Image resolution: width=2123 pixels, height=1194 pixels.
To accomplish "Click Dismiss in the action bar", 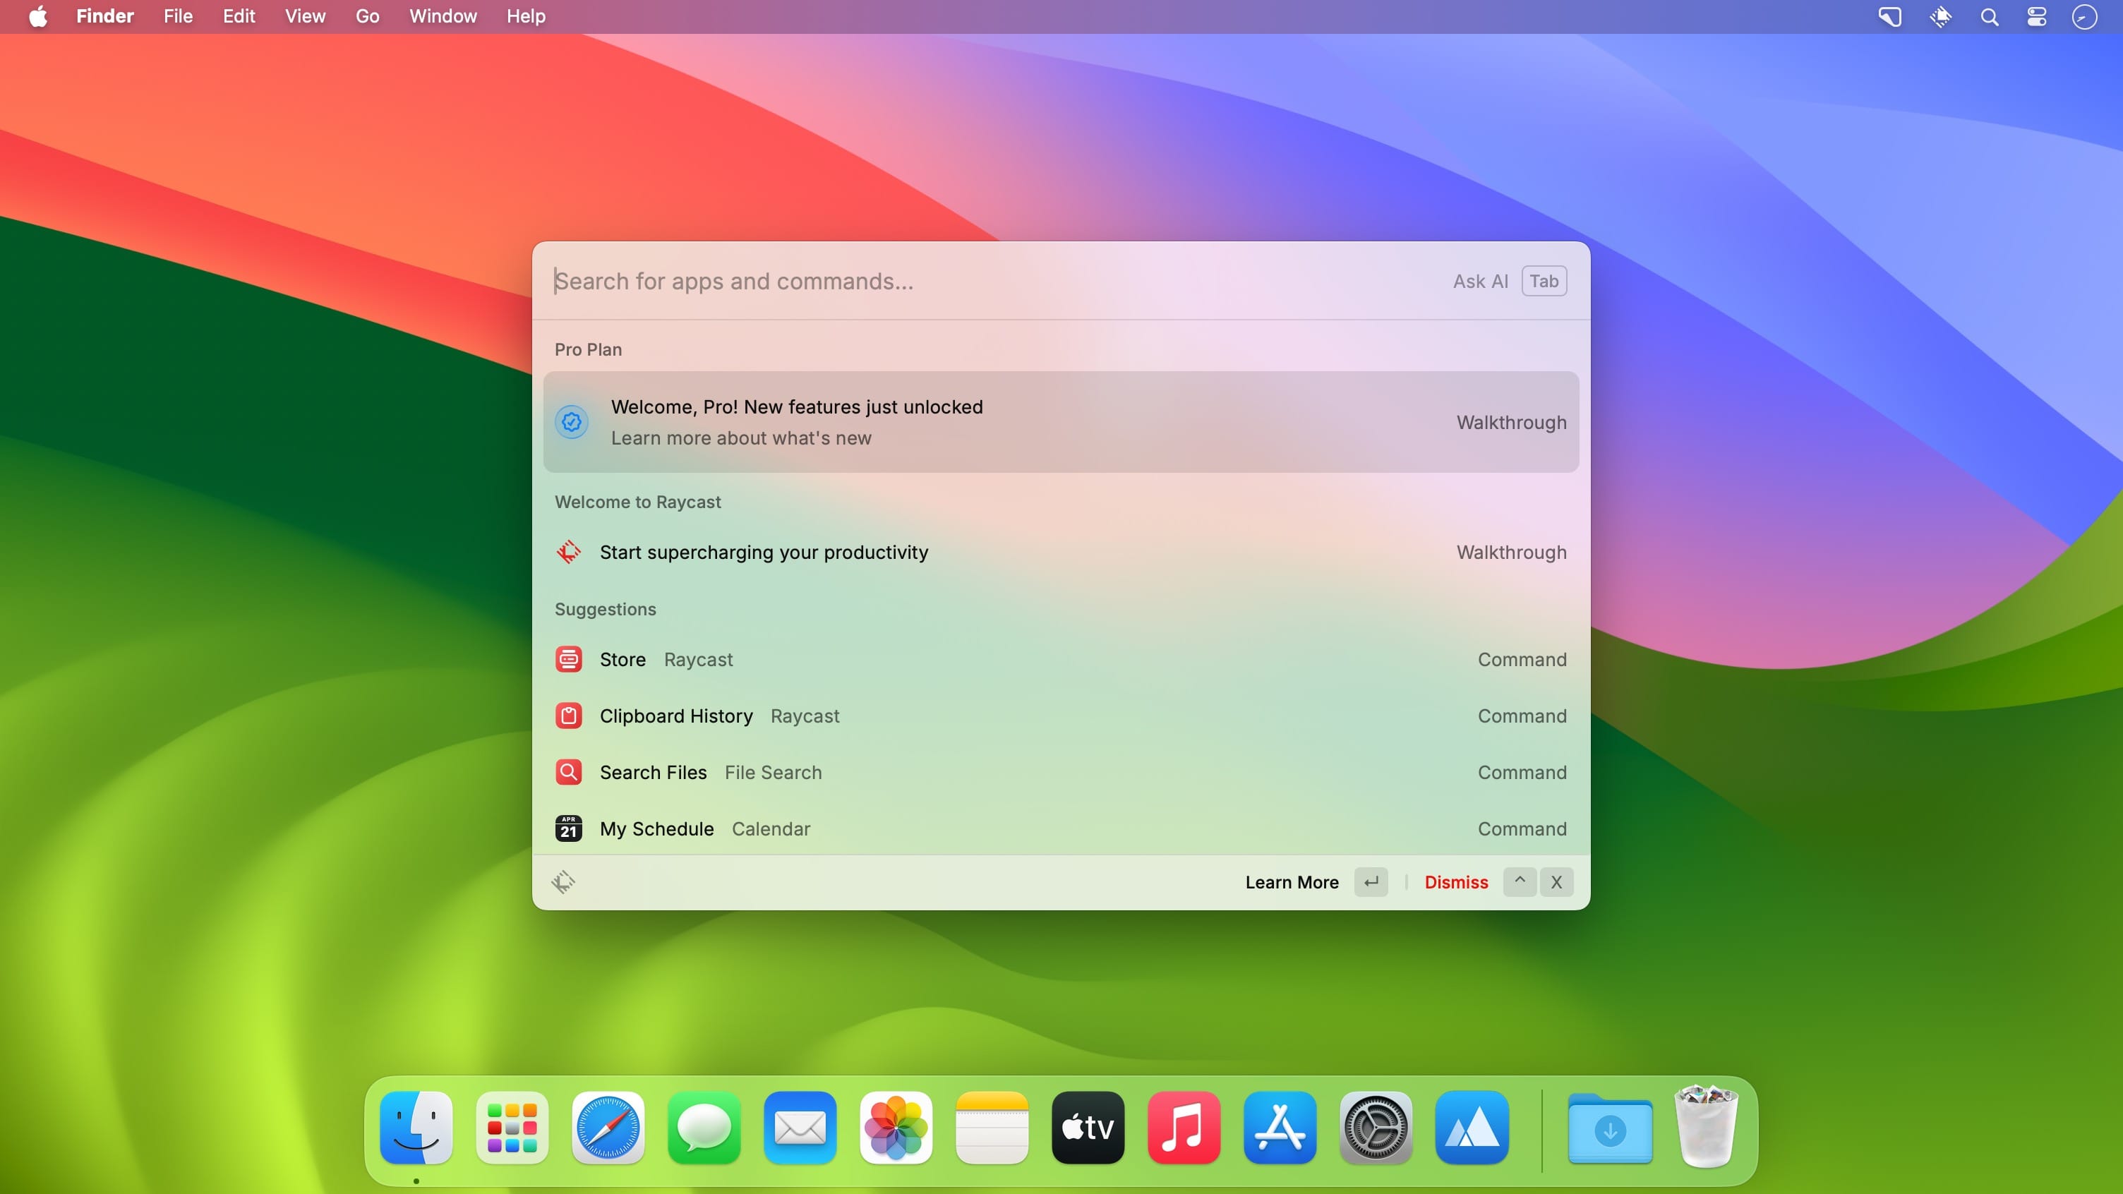I will tap(1455, 881).
